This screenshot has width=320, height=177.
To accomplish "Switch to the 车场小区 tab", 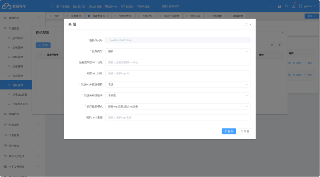I will [x=145, y=16].
